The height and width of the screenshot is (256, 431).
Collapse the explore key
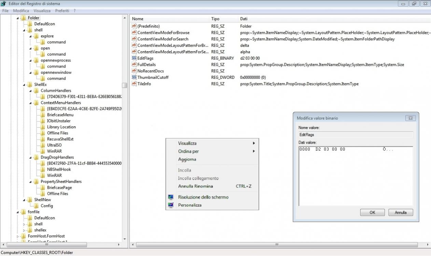click(x=31, y=36)
